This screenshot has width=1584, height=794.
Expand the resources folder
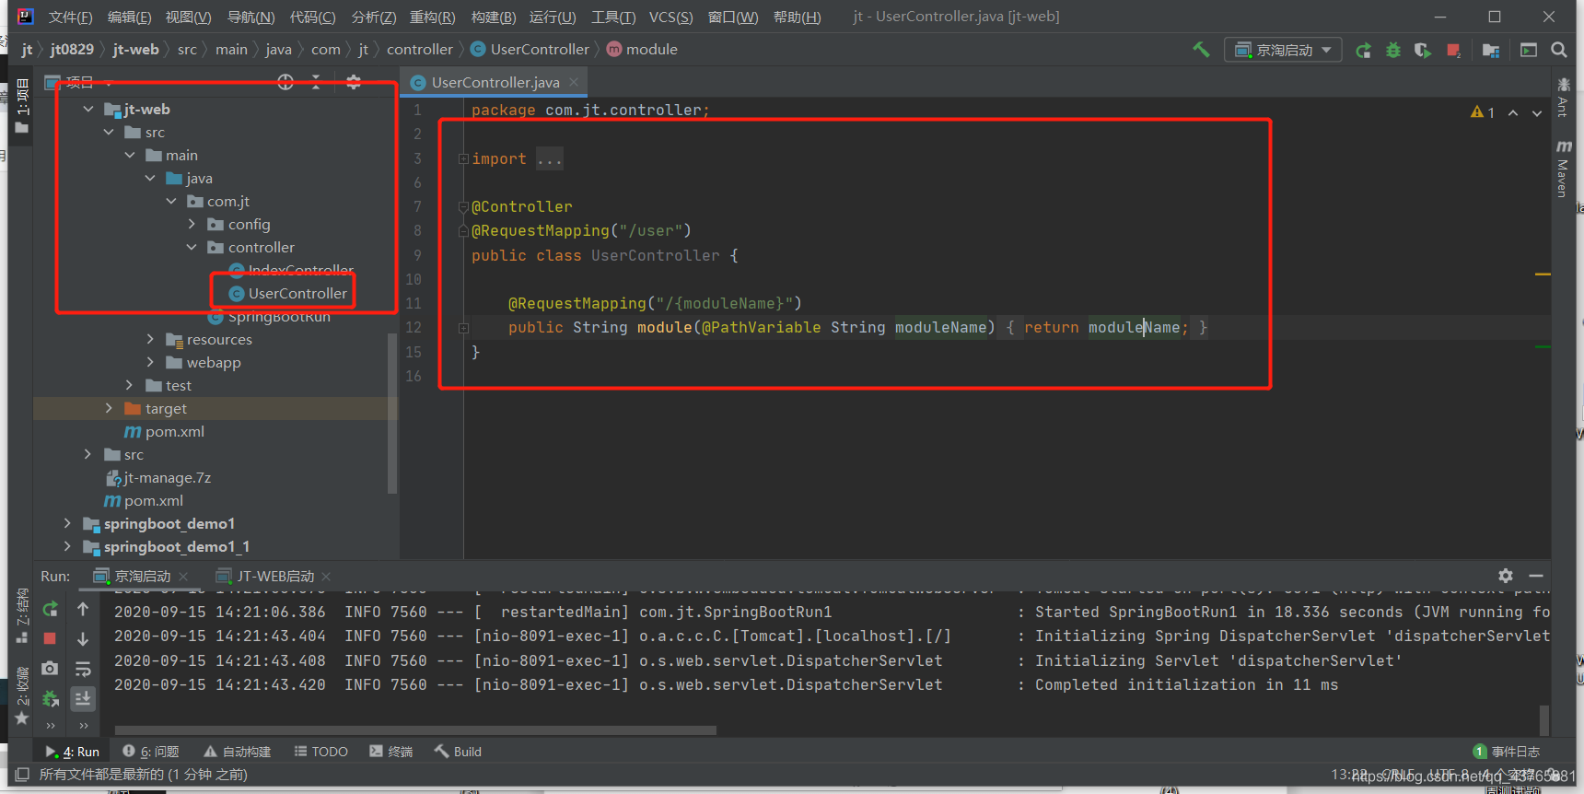click(150, 339)
